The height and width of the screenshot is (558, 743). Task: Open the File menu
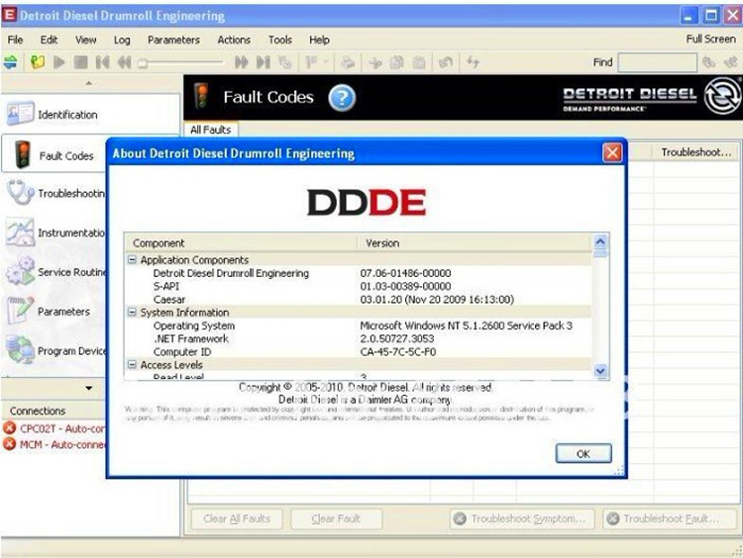point(15,40)
